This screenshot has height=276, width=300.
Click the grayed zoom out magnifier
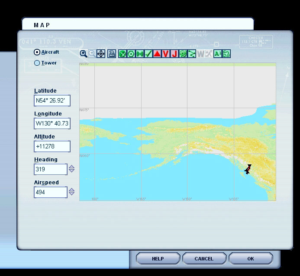pos(92,54)
